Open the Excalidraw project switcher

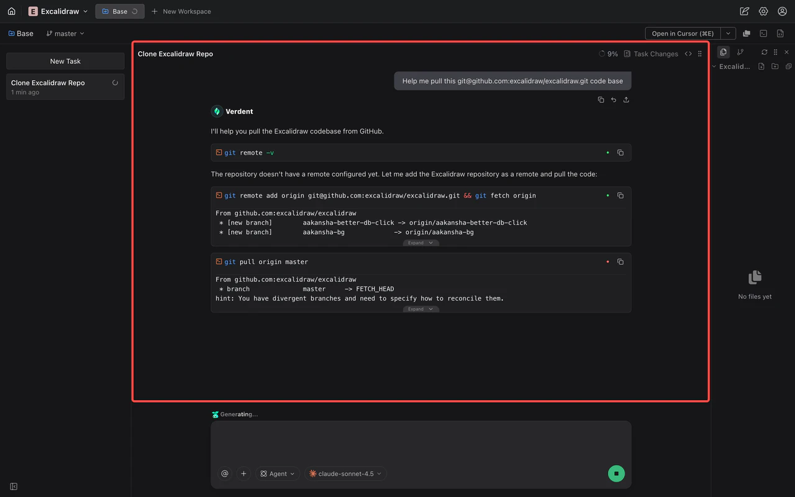pyautogui.click(x=58, y=11)
